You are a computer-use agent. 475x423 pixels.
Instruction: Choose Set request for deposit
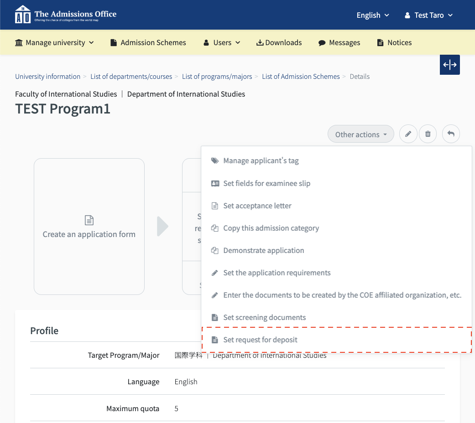[x=337, y=340]
